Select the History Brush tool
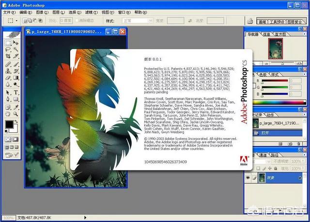Screen dimensions: 310x222 coord(15,71)
